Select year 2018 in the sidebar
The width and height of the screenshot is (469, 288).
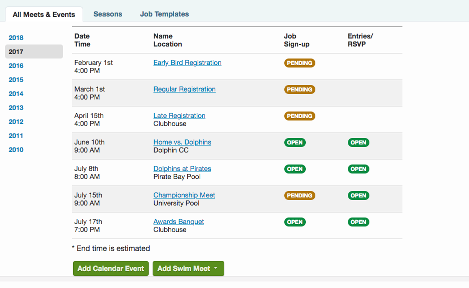click(16, 37)
